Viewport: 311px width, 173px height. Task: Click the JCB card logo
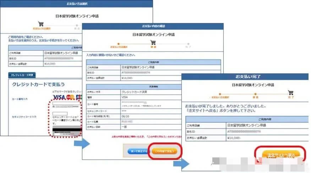click(79, 97)
